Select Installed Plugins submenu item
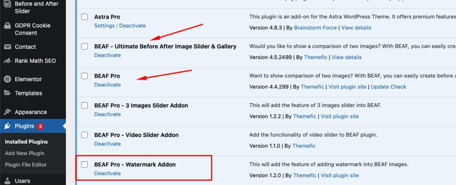456x185 pixels. pos(26,142)
